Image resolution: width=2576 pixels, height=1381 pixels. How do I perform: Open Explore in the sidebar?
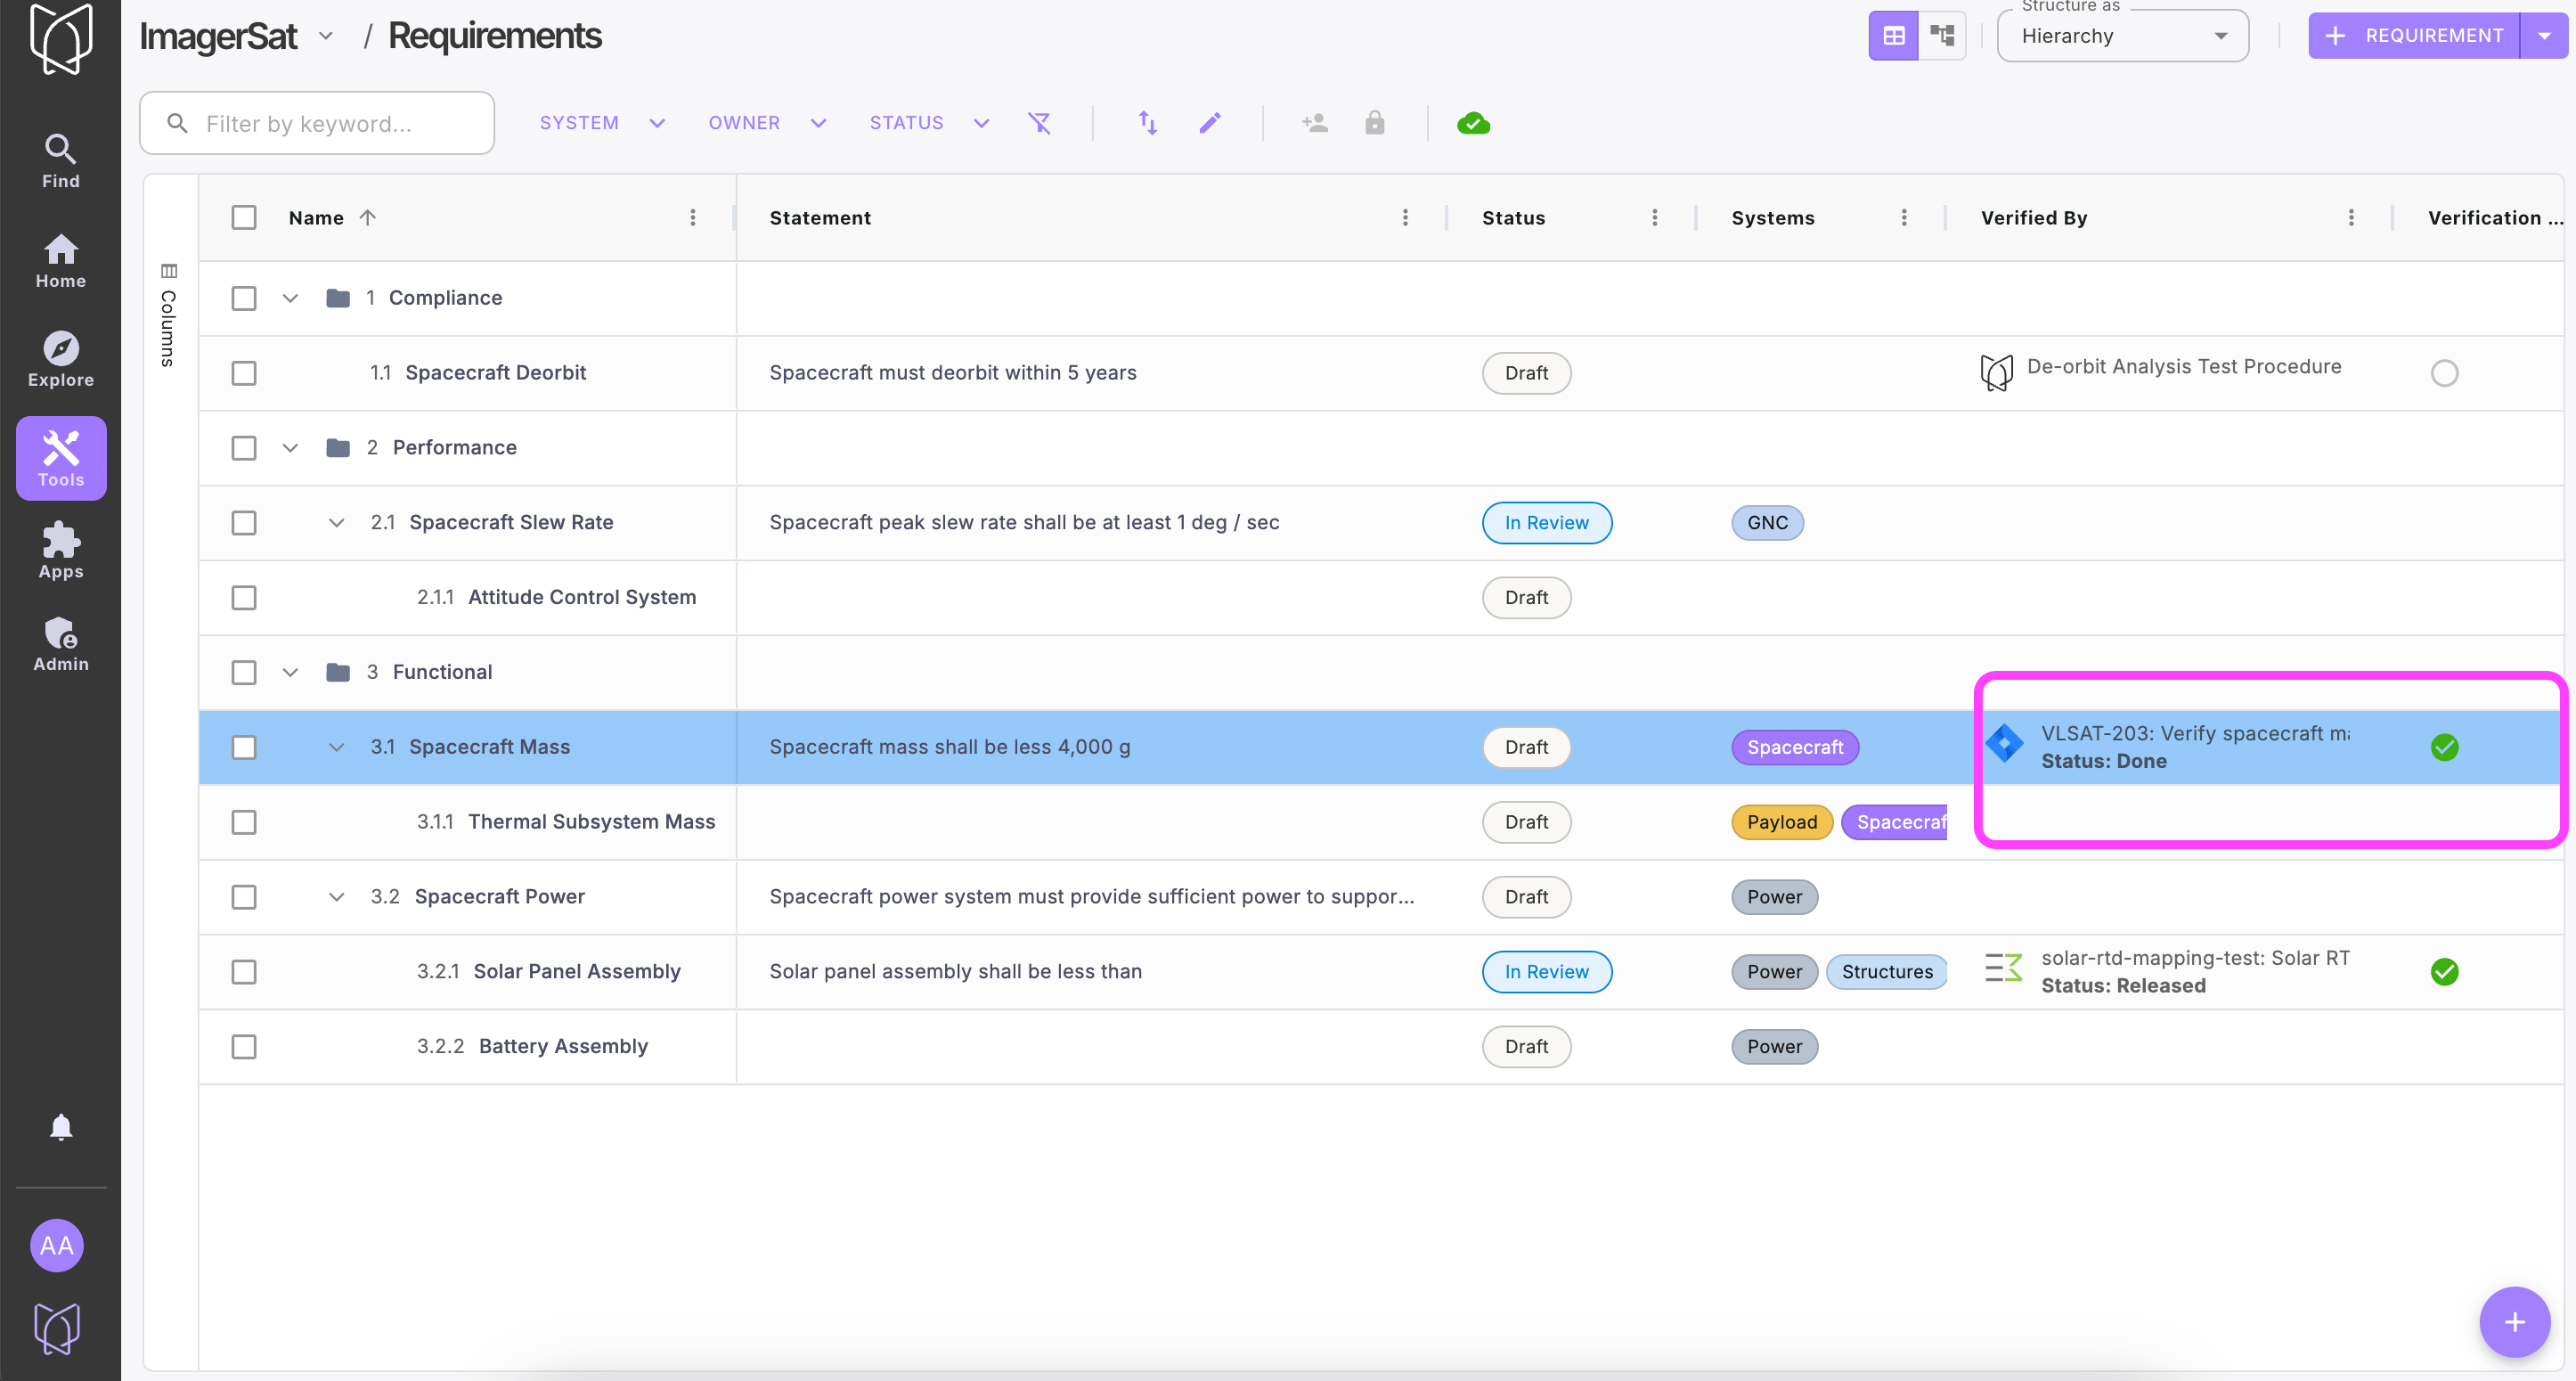click(x=61, y=360)
